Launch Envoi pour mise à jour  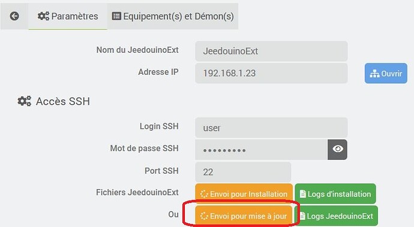coord(244,216)
